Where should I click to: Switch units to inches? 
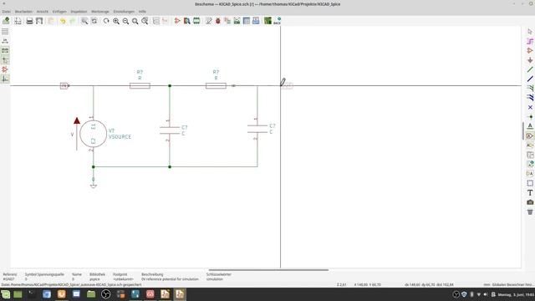pyautogui.click(x=5, y=41)
